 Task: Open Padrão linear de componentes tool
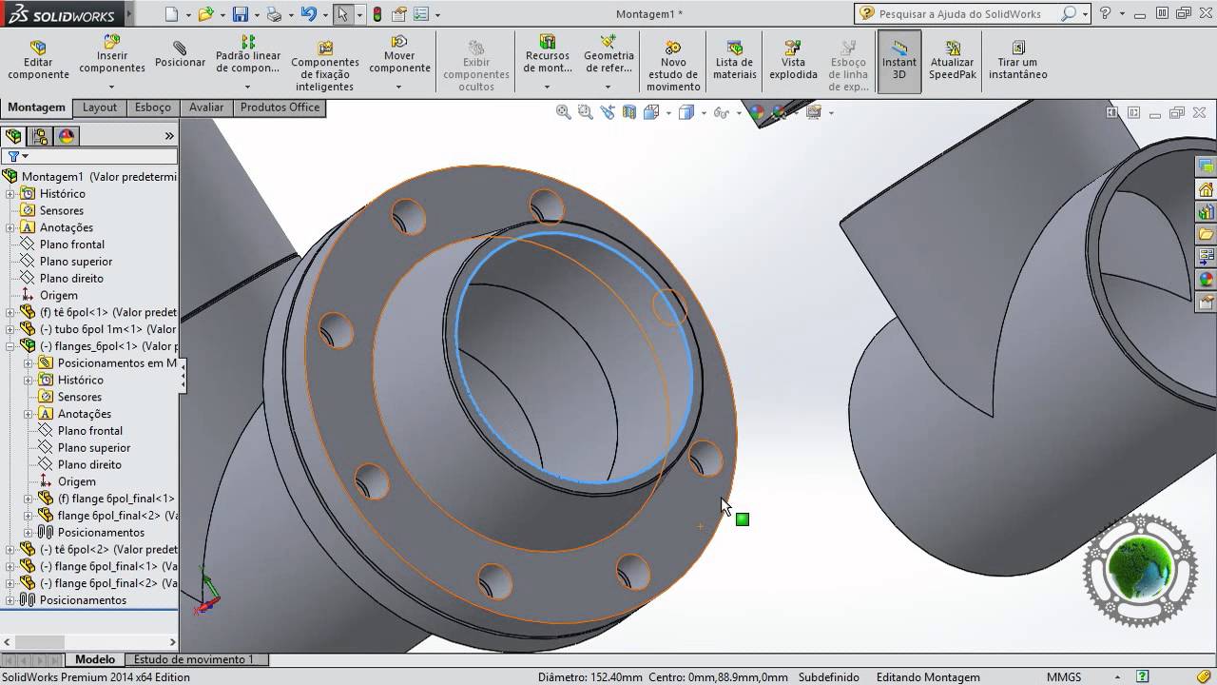pos(248,54)
